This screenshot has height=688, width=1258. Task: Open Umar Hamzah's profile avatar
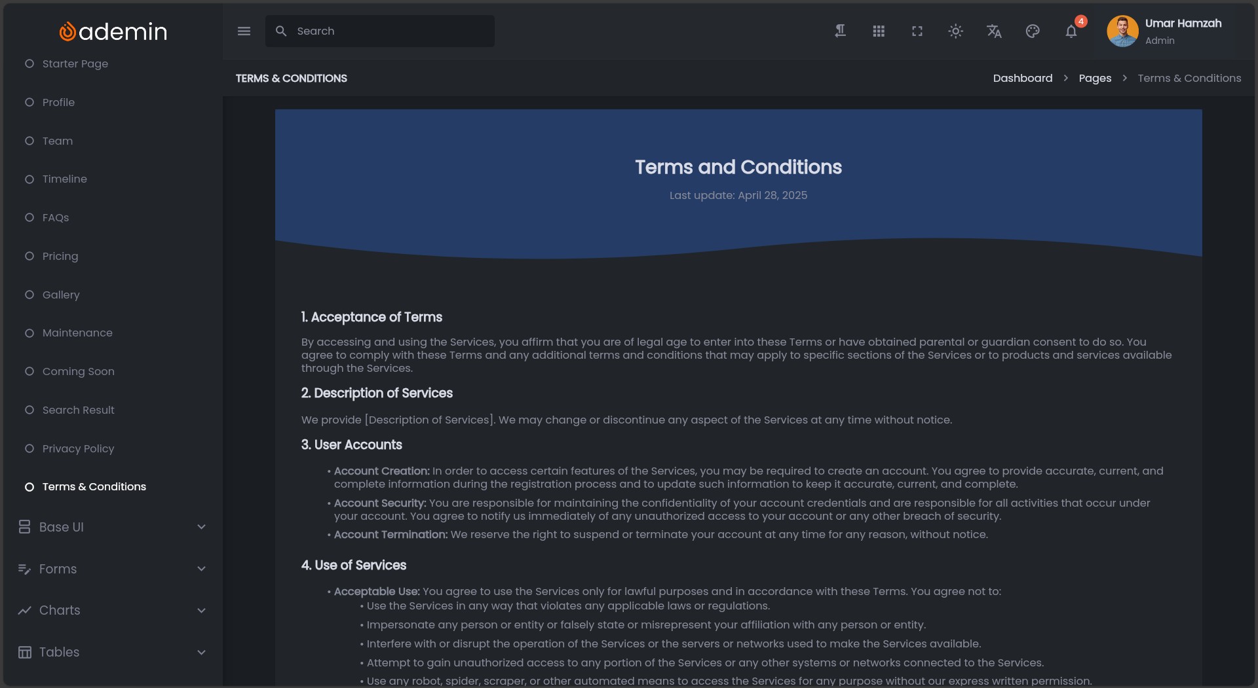pyautogui.click(x=1122, y=31)
